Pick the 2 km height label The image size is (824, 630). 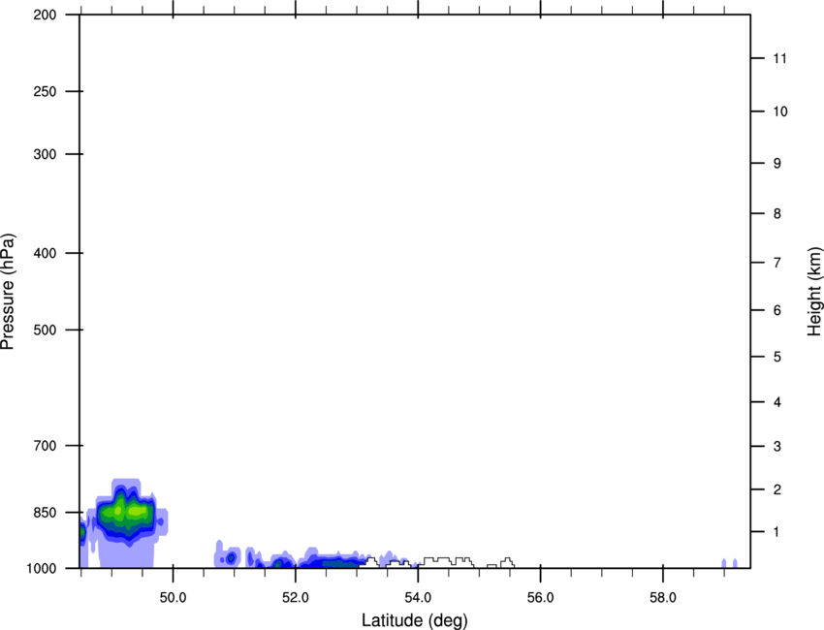click(777, 489)
